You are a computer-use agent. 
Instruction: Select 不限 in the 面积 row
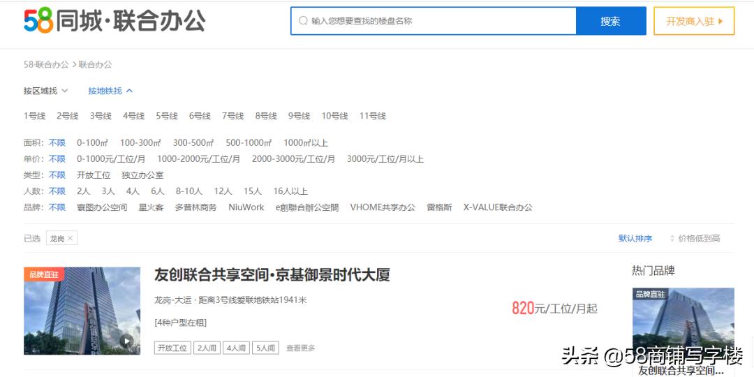57,143
